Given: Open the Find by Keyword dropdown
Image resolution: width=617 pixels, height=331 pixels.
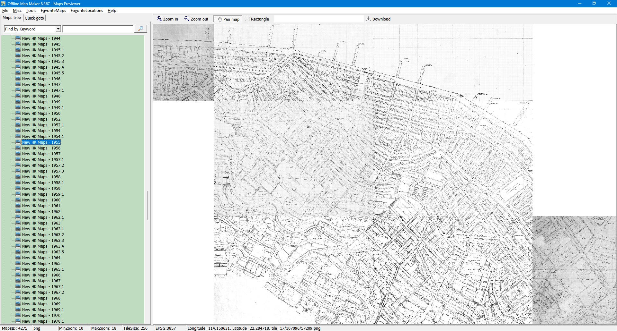Looking at the screenshot, I should tap(58, 29).
